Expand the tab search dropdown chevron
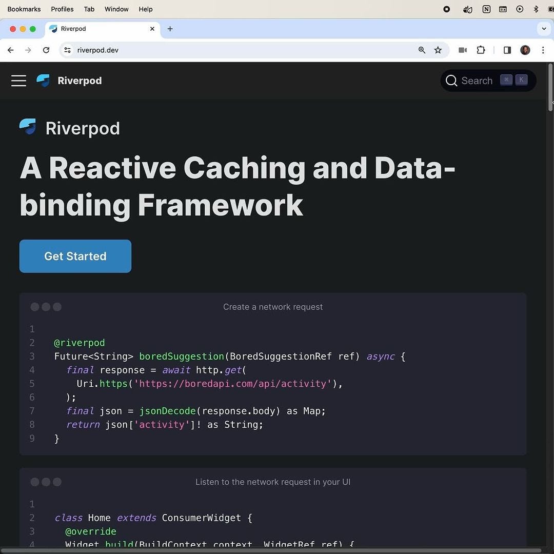This screenshot has width=554, height=554. [544, 29]
